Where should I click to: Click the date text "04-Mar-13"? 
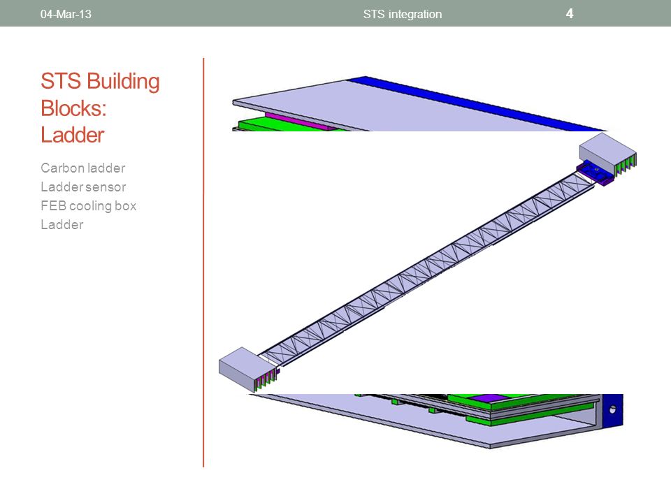point(66,14)
